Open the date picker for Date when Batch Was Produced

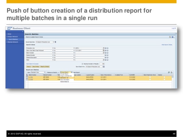[104, 50]
